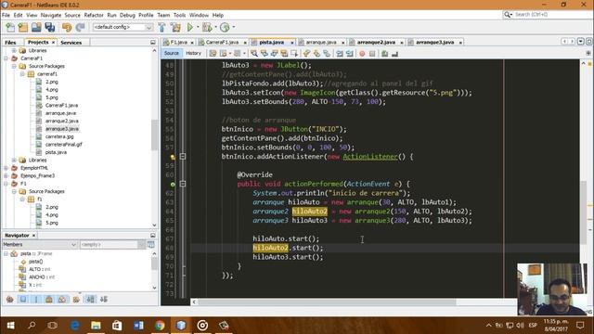Click the Search input field
The image size is (594, 334).
coord(551,15)
